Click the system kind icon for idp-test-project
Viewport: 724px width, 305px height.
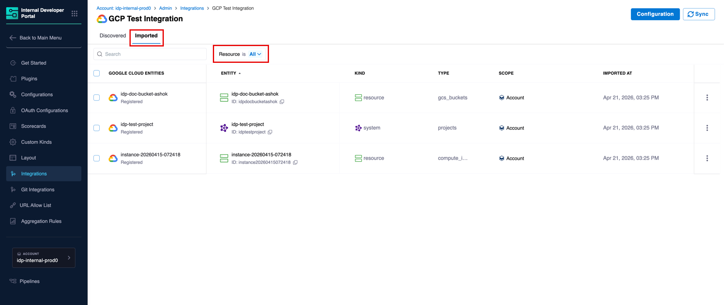(358, 128)
